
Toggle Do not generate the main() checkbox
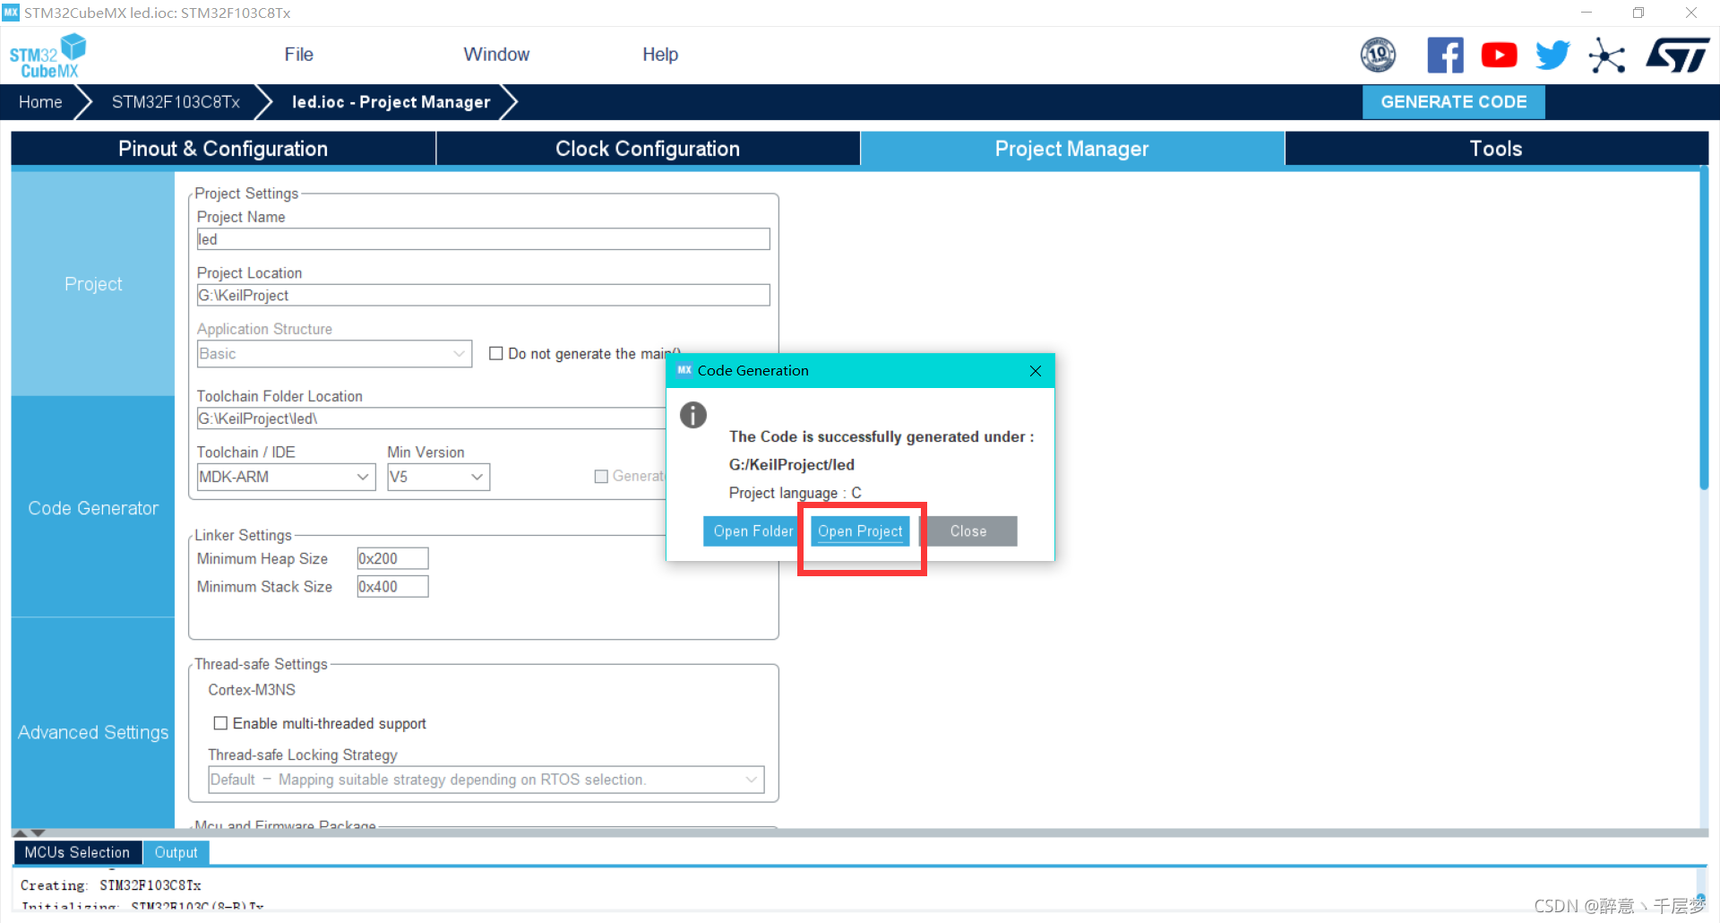495,354
